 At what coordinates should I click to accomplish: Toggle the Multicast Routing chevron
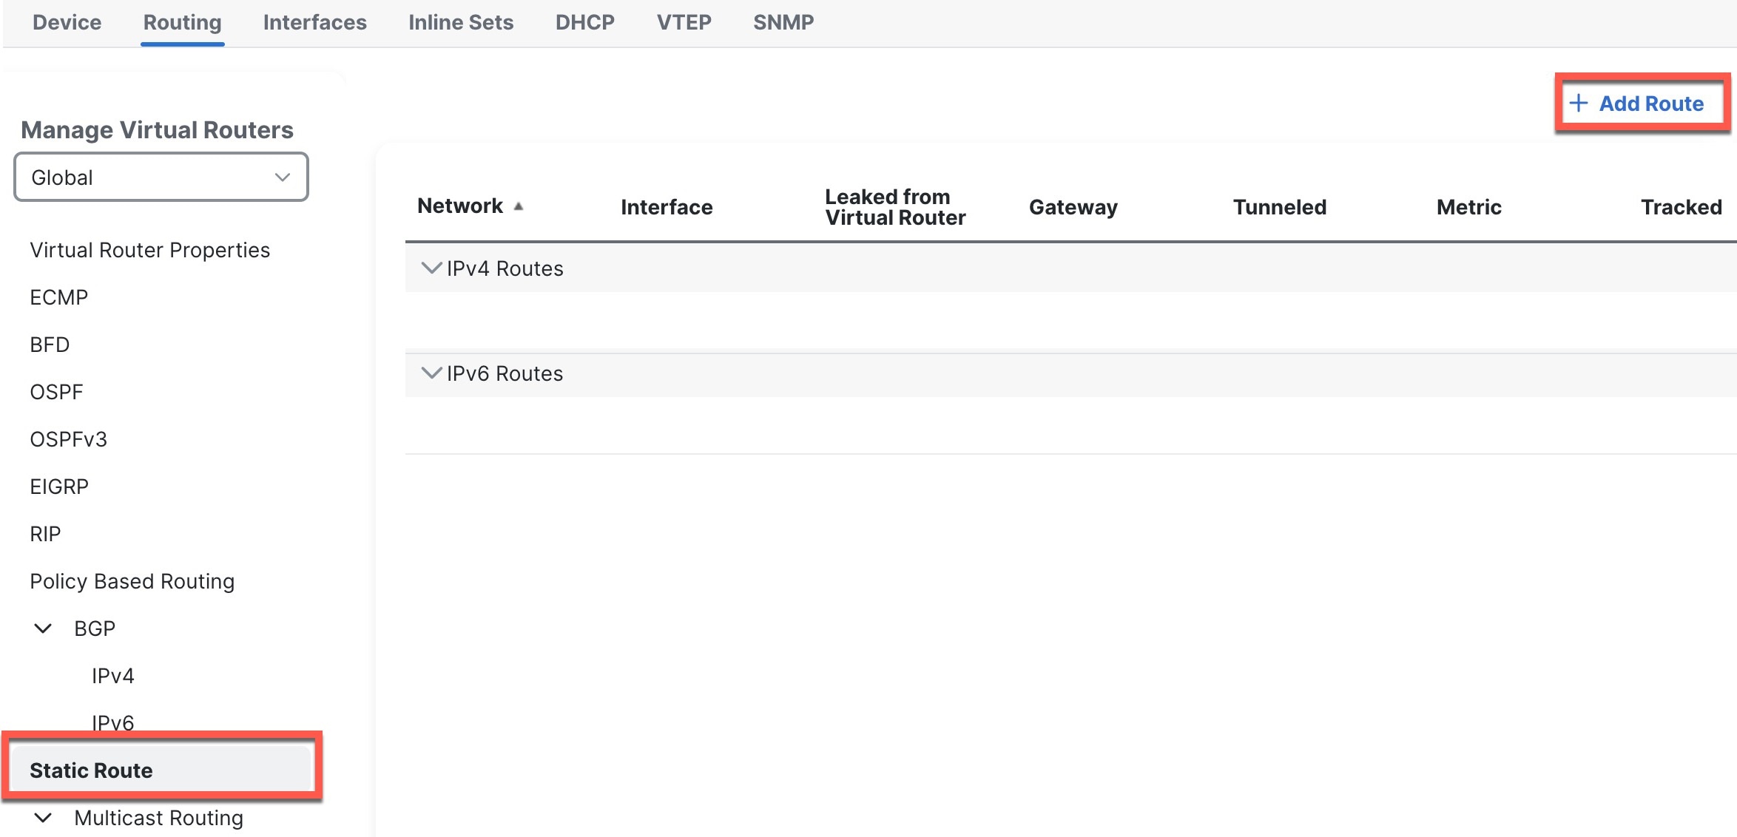(43, 818)
